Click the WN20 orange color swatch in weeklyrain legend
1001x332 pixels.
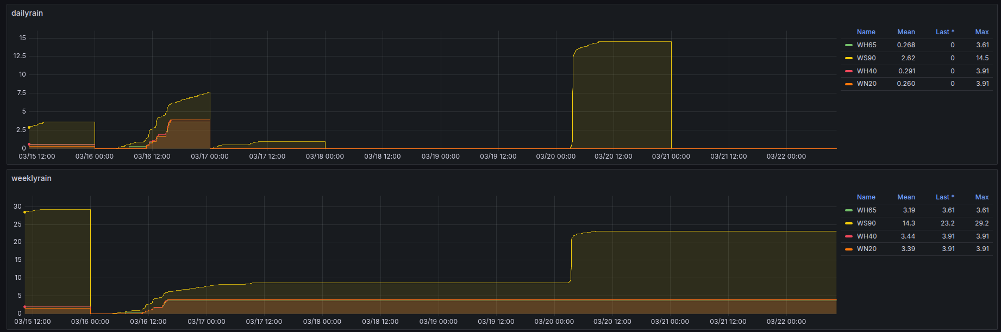click(x=848, y=249)
